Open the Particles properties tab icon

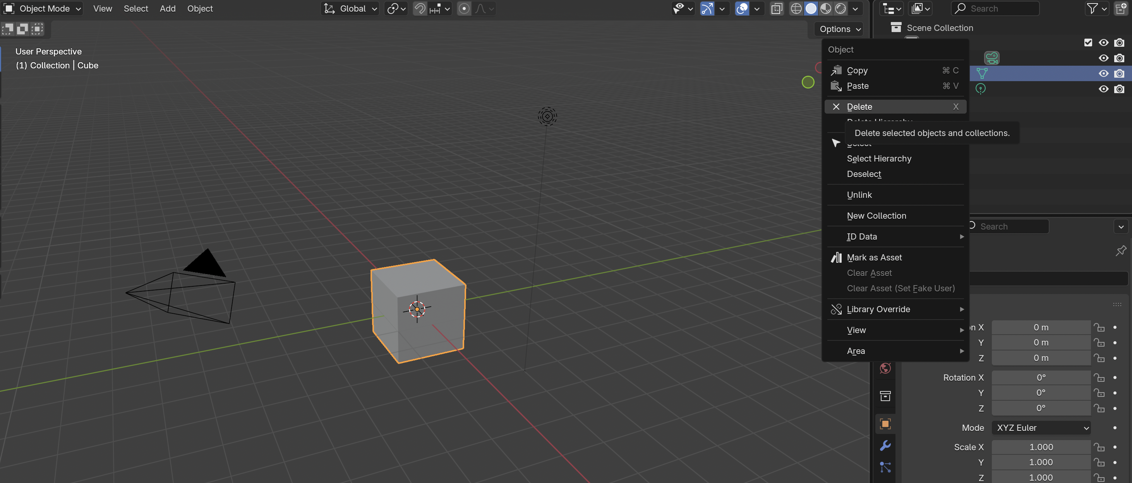click(885, 467)
